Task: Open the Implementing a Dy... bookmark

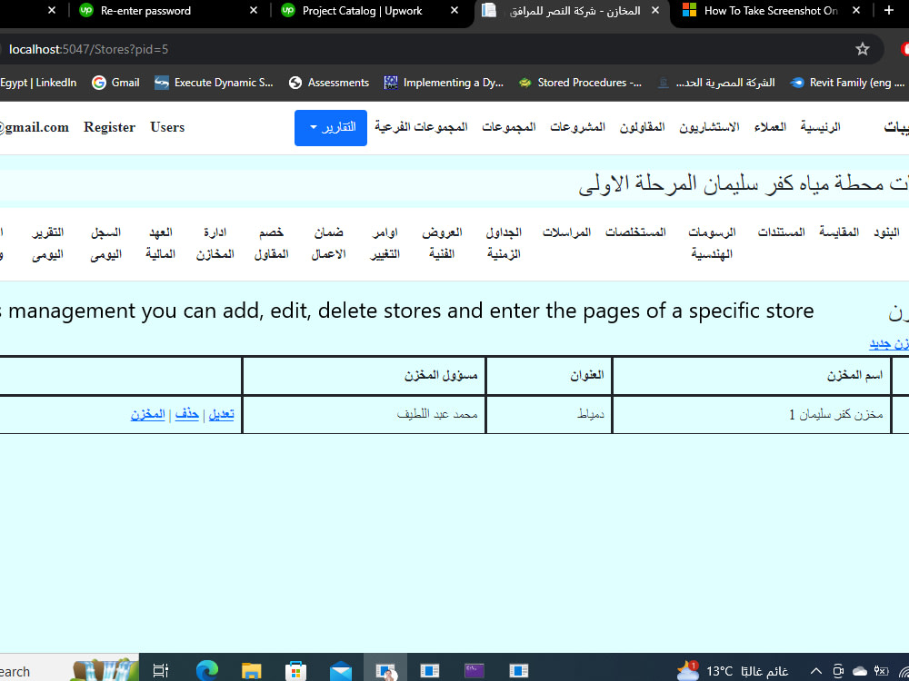Action: tap(444, 83)
